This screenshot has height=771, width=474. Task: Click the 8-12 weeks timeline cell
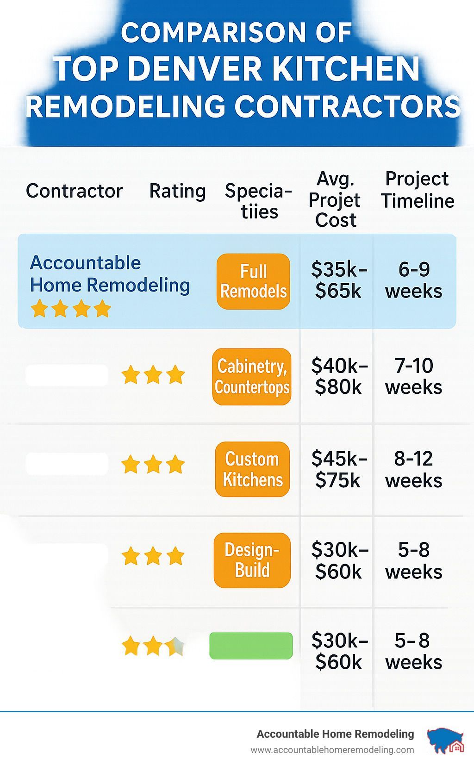(413, 469)
